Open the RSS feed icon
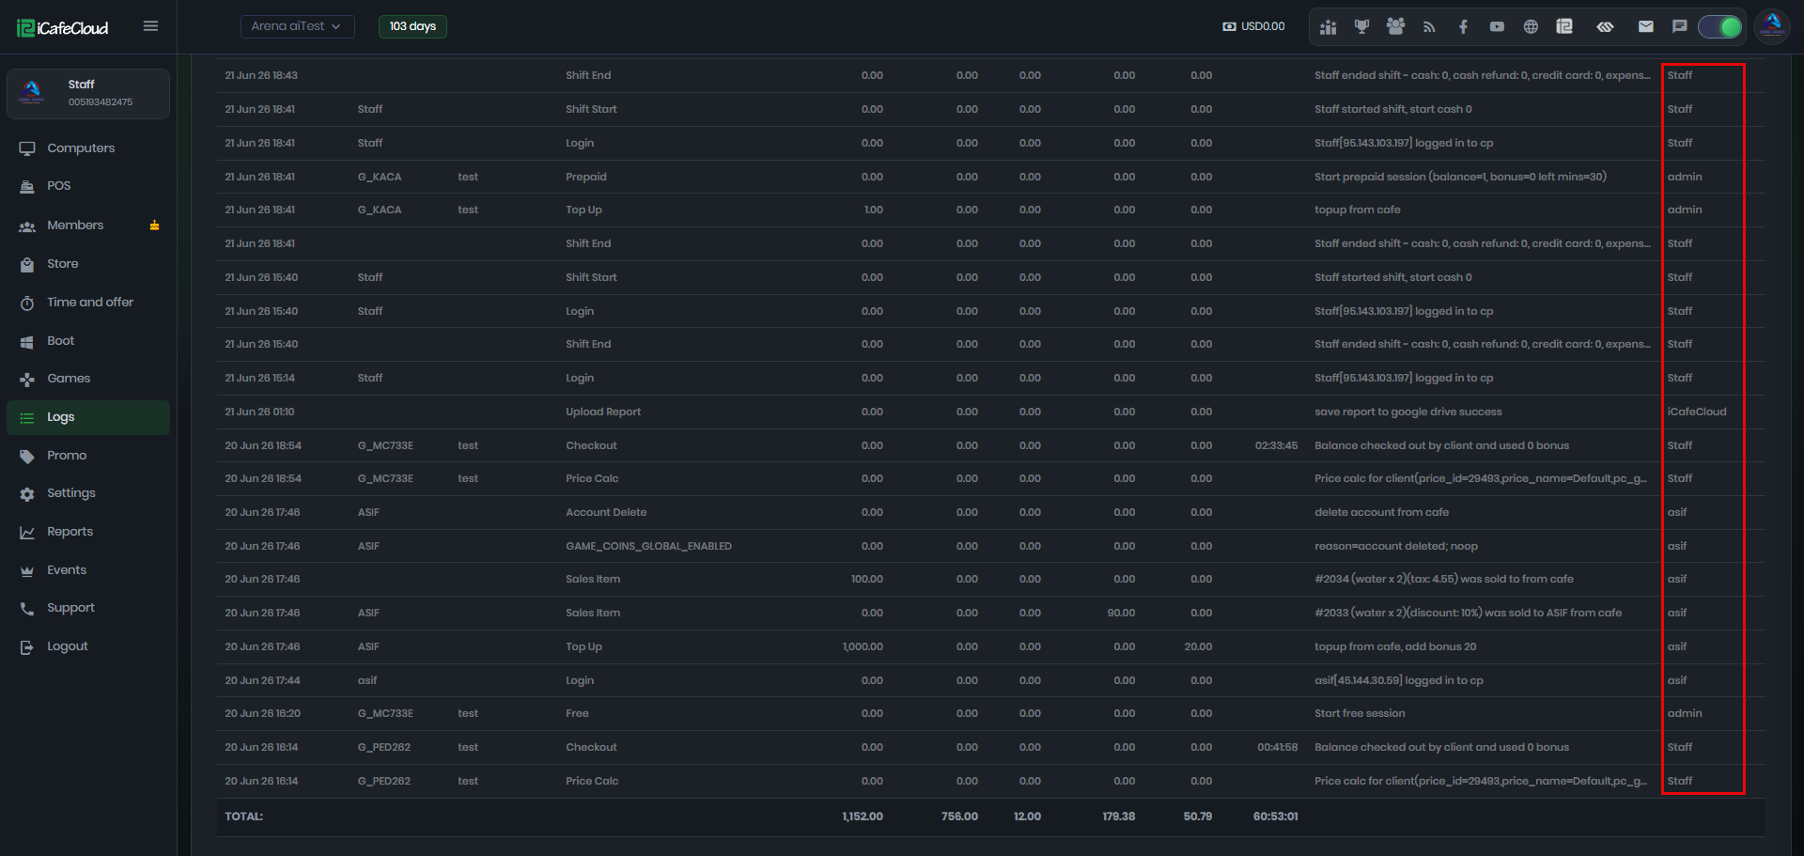Viewport: 1804px width, 856px height. [1429, 26]
